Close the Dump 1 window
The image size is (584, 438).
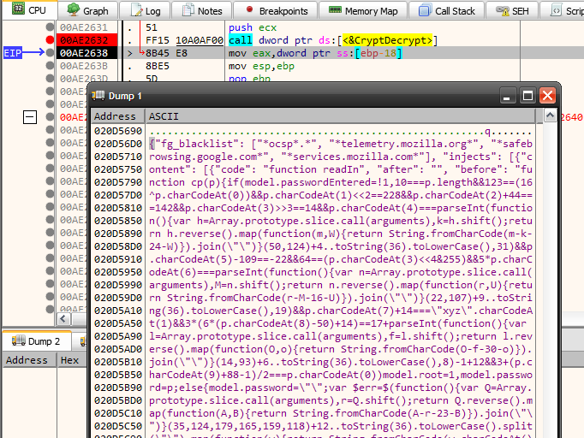547,96
